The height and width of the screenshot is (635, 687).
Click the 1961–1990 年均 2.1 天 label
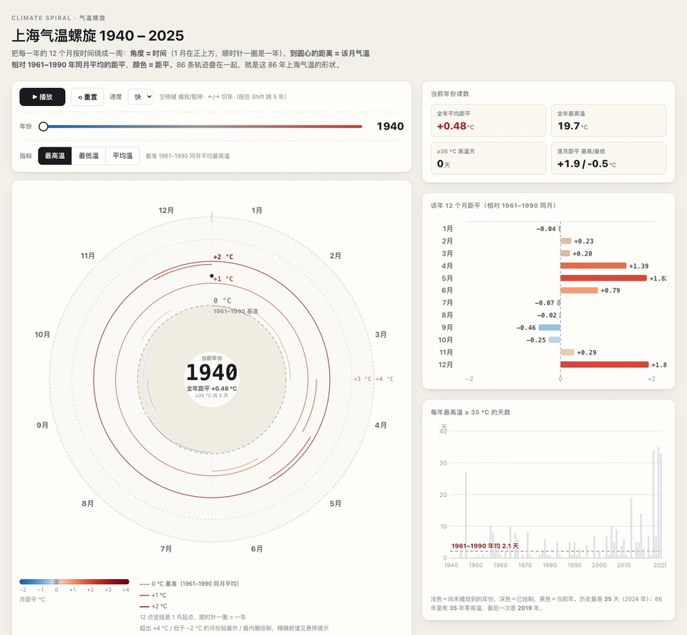[485, 546]
